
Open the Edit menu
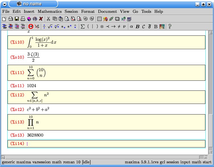pos(17,11)
